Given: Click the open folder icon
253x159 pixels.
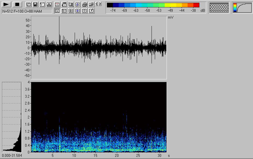Looking at the screenshot, I should click(x=91, y=4).
